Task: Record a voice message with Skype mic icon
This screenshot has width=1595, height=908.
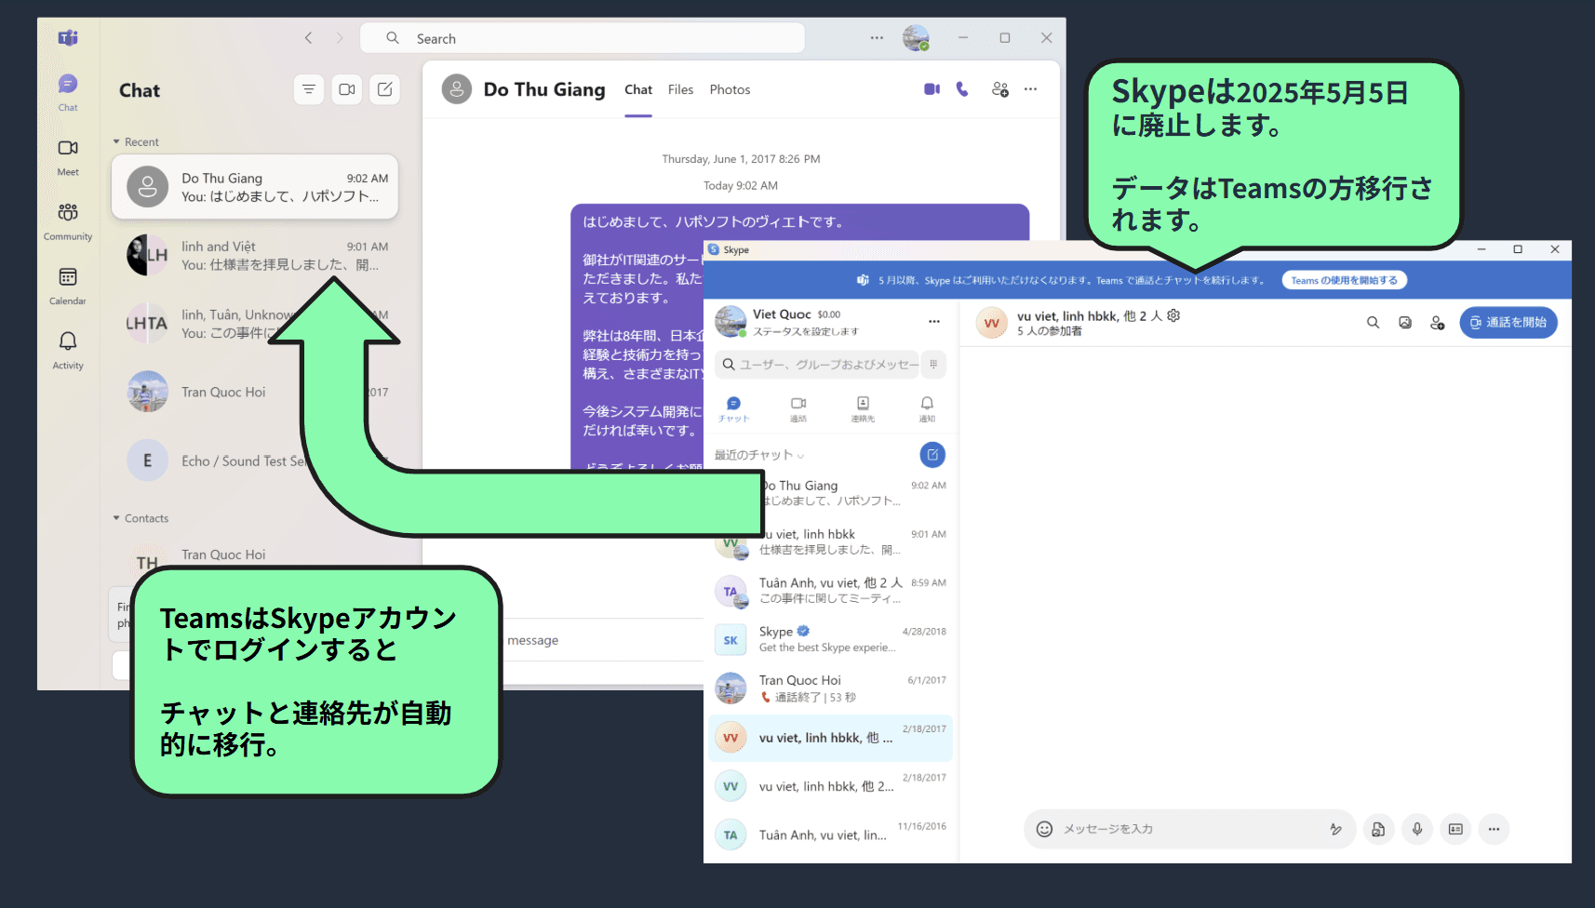Action: tap(1416, 829)
